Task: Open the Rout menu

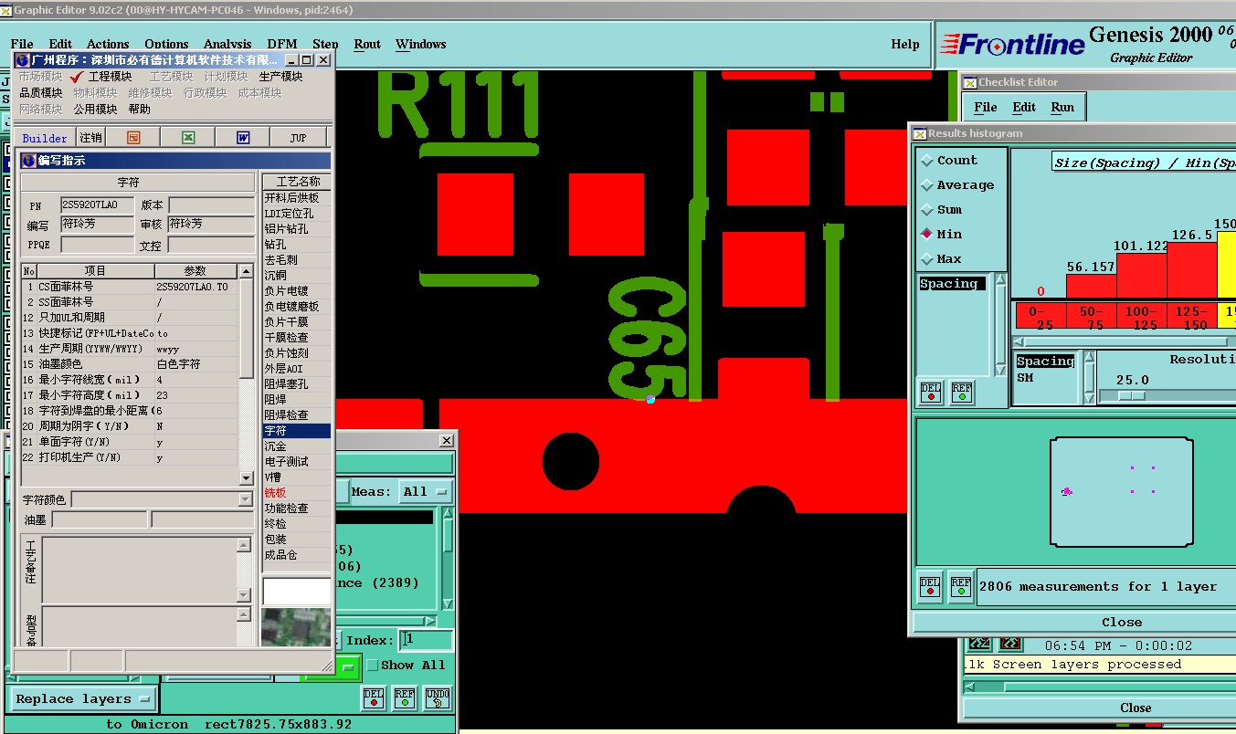Action: tap(367, 44)
